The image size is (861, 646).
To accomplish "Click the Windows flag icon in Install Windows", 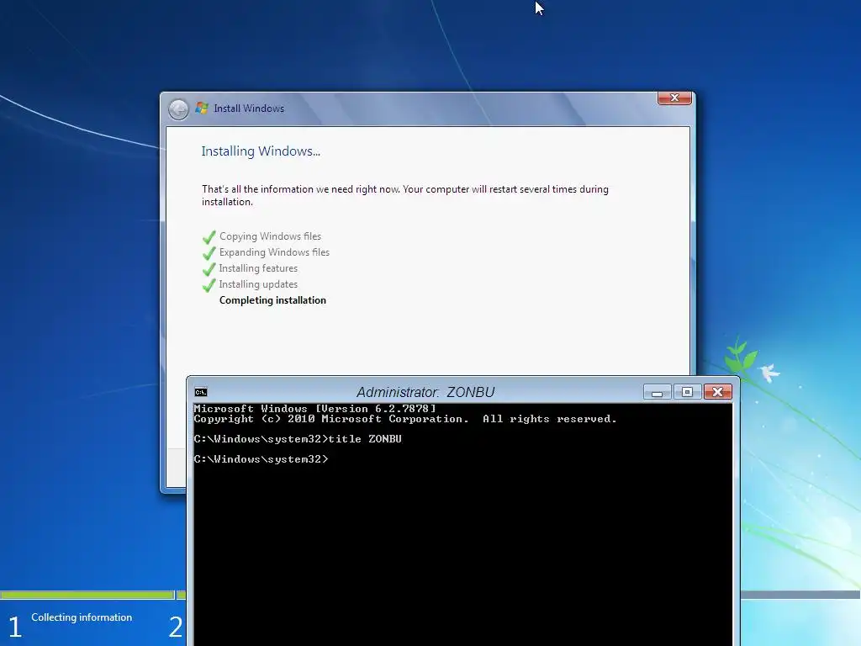I will (x=202, y=109).
